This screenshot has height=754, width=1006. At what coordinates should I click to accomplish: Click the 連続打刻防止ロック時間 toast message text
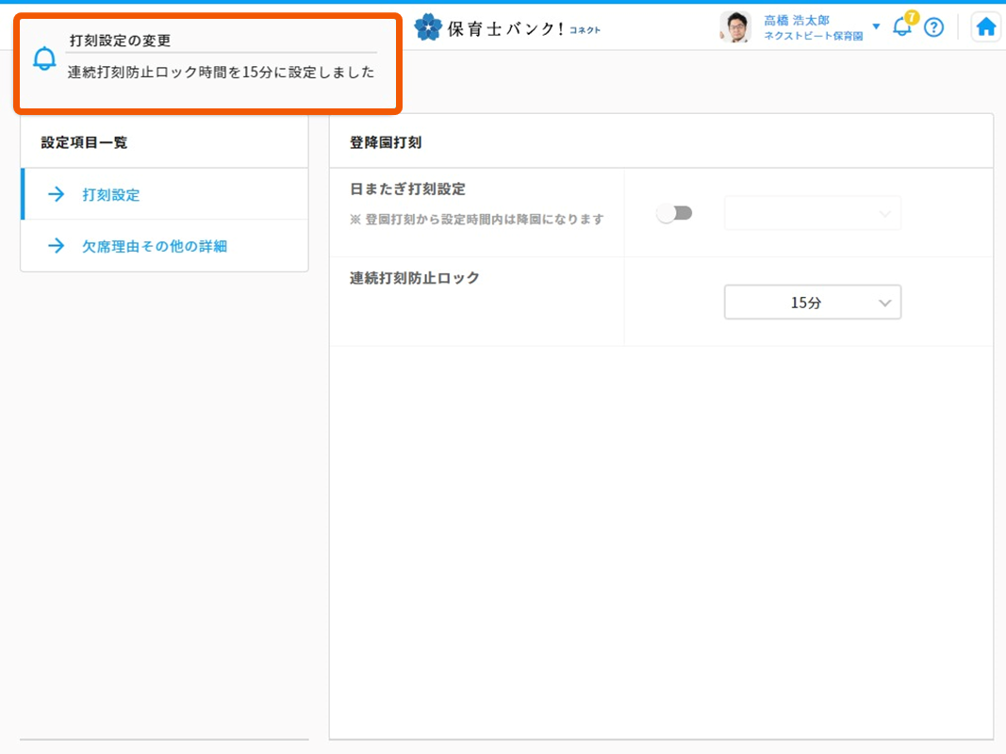coord(221,73)
